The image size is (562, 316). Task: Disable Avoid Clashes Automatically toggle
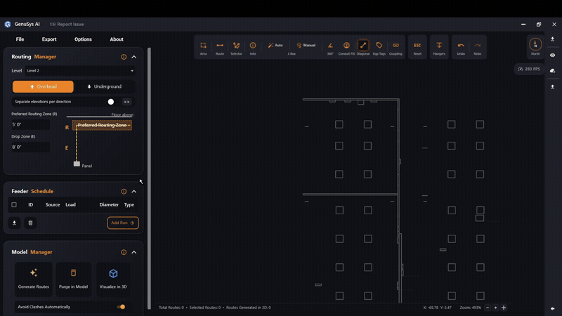coord(121,307)
